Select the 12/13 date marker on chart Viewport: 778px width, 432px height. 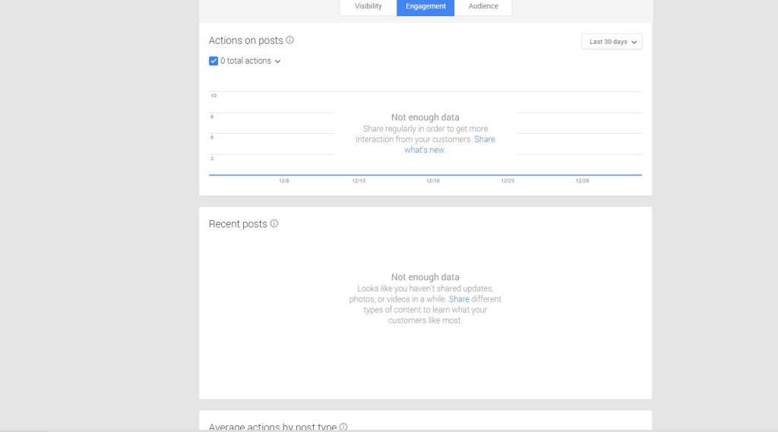pyautogui.click(x=359, y=181)
